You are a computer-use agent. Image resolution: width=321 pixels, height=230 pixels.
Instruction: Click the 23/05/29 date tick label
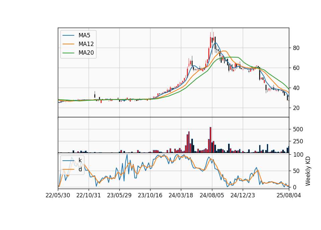click(x=119, y=195)
